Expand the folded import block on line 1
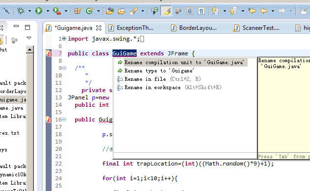Screen dimensions: 310x191 64,39
